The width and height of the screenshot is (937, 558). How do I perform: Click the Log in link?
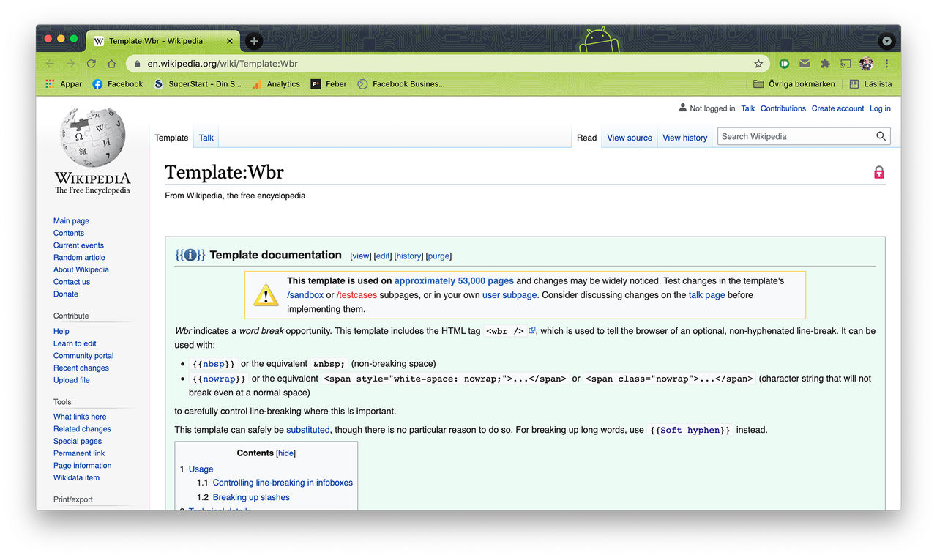pos(880,108)
